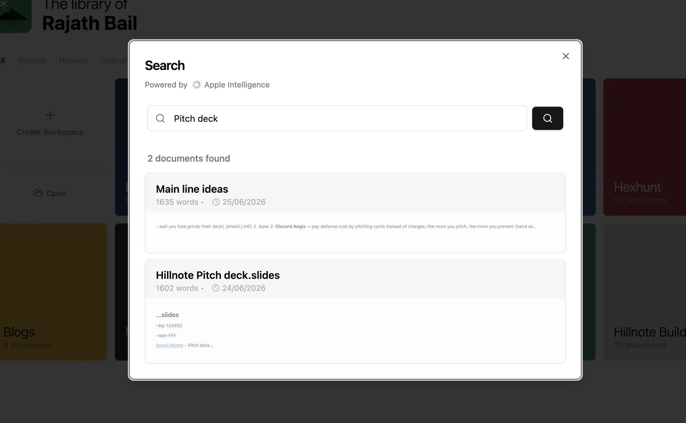Viewport: 686px width, 423px height.
Task: Open the Blogs workspace card
Action: (53, 292)
